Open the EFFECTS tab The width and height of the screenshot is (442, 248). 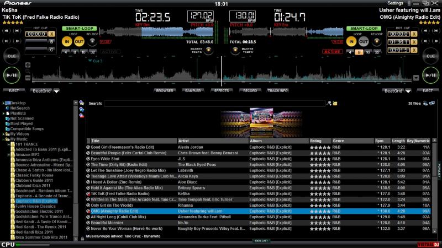click(x=222, y=90)
